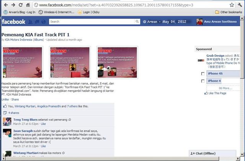Image resolution: width=245 pixels, height=161 pixels.
Task: Click the shares icon next to 4 shares
Action: (x=5, y=113)
